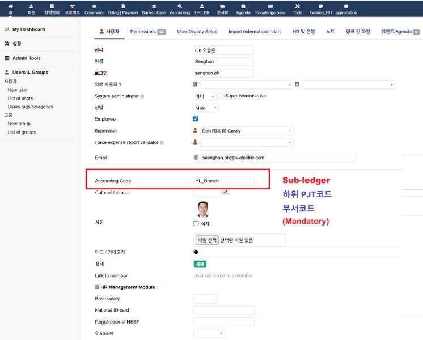Click the 사용 status badge
Image resolution: width=423 pixels, height=340 pixels.
coord(200,264)
